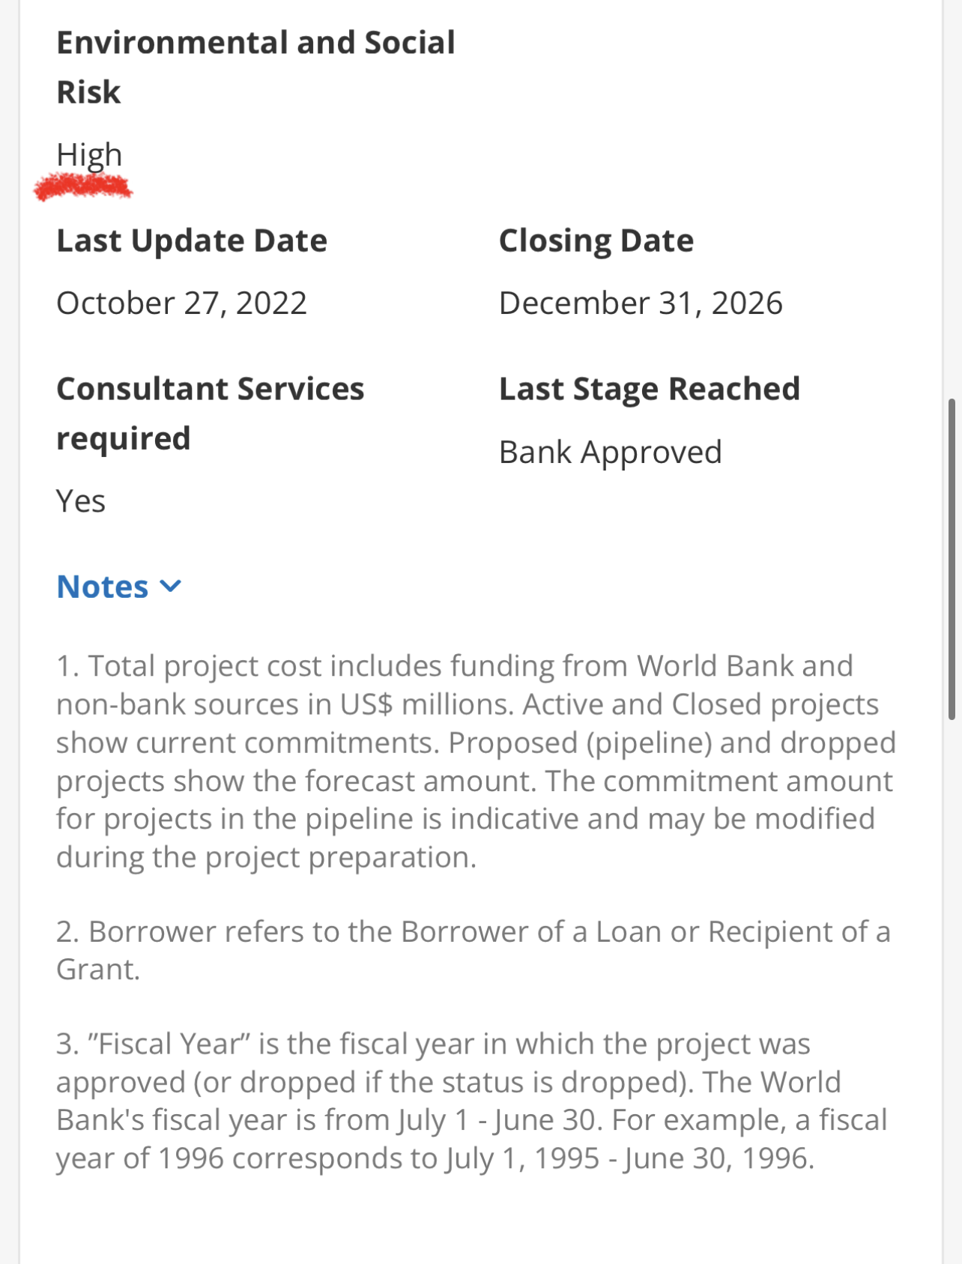Image resolution: width=962 pixels, height=1264 pixels.
Task: Select the October 27, 2022 date
Action: 182,303
